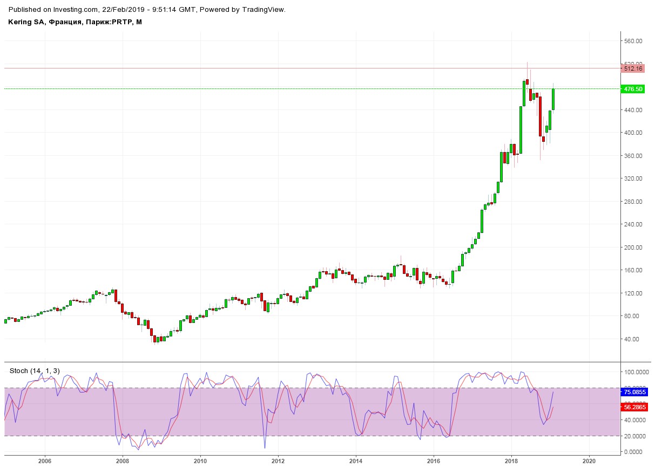Click the 100.0000 stochastic scale label
This screenshot has height=468, width=655.
coord(636,372)
